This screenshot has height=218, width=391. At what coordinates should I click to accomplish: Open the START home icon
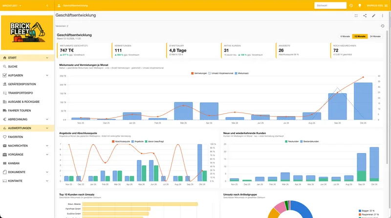[4, 58]
